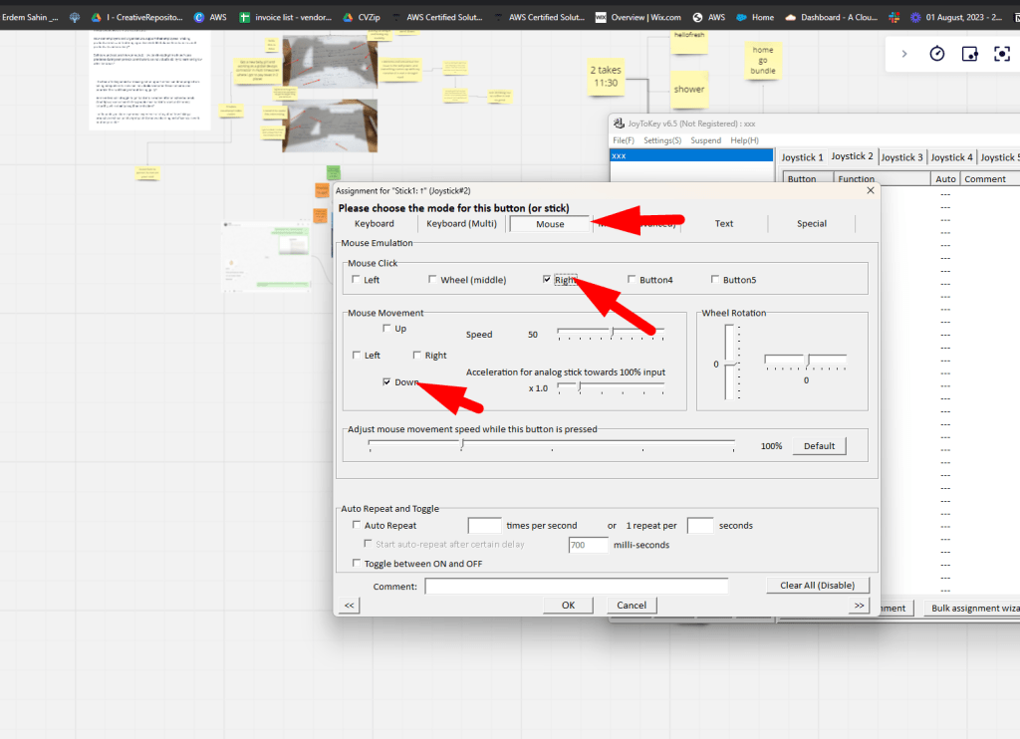Switch to the Joystick 4 tab
Screen dimensions: 1020x739
[x=951, y=157]
